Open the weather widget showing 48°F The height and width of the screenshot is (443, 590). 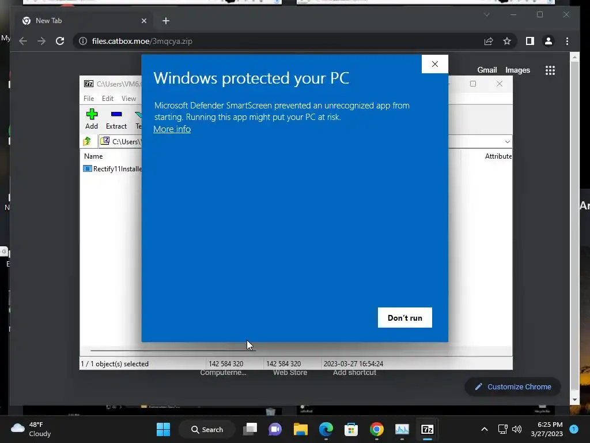(31, 429)
